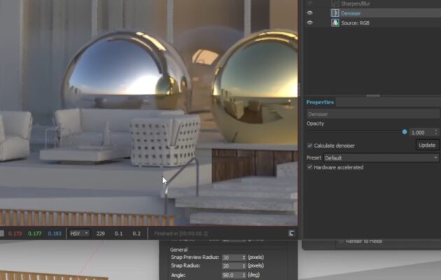Click the Denoiser layer icon
The height and width of the screenshot is (280, 441).
335,13
